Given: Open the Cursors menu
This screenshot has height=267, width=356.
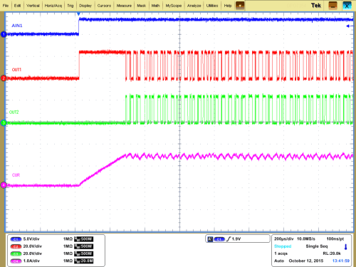Looking at the screenshot, I should pyautogui.click(x=104, y=6).
